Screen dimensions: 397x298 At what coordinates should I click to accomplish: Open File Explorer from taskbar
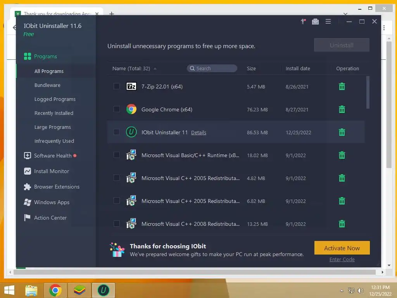point(31,290)
